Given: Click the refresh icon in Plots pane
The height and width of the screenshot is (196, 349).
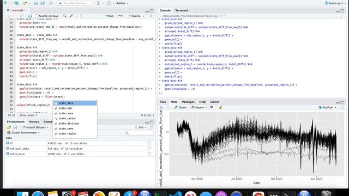Looking at the screenshot, I should coord(342,107).
